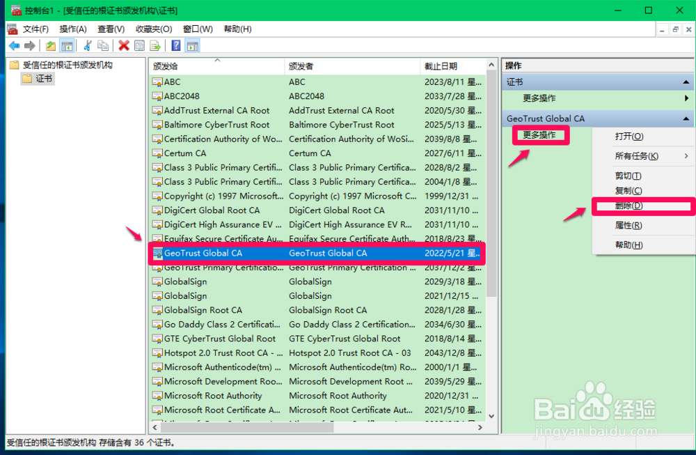Select the Microsoft Development Root certificate row
696x455 pixels.
coord(317,382)
